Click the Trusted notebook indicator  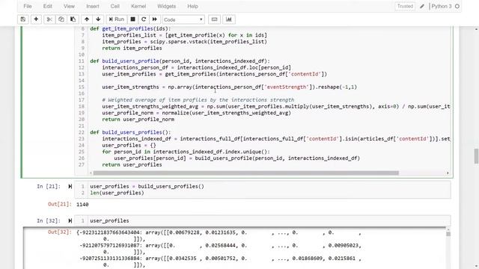pos(405,6)
